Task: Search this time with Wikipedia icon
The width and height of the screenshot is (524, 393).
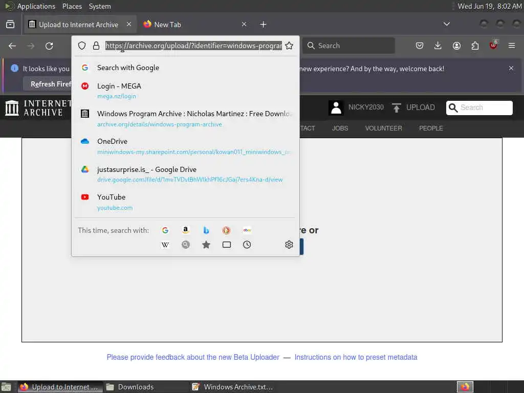Action: (165, 245)
